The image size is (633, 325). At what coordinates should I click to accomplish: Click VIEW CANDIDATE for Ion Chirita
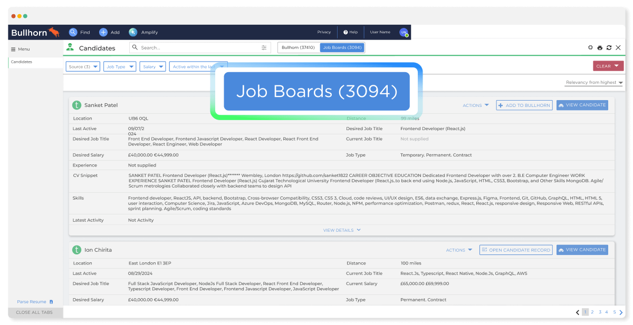tap(582, 250)
